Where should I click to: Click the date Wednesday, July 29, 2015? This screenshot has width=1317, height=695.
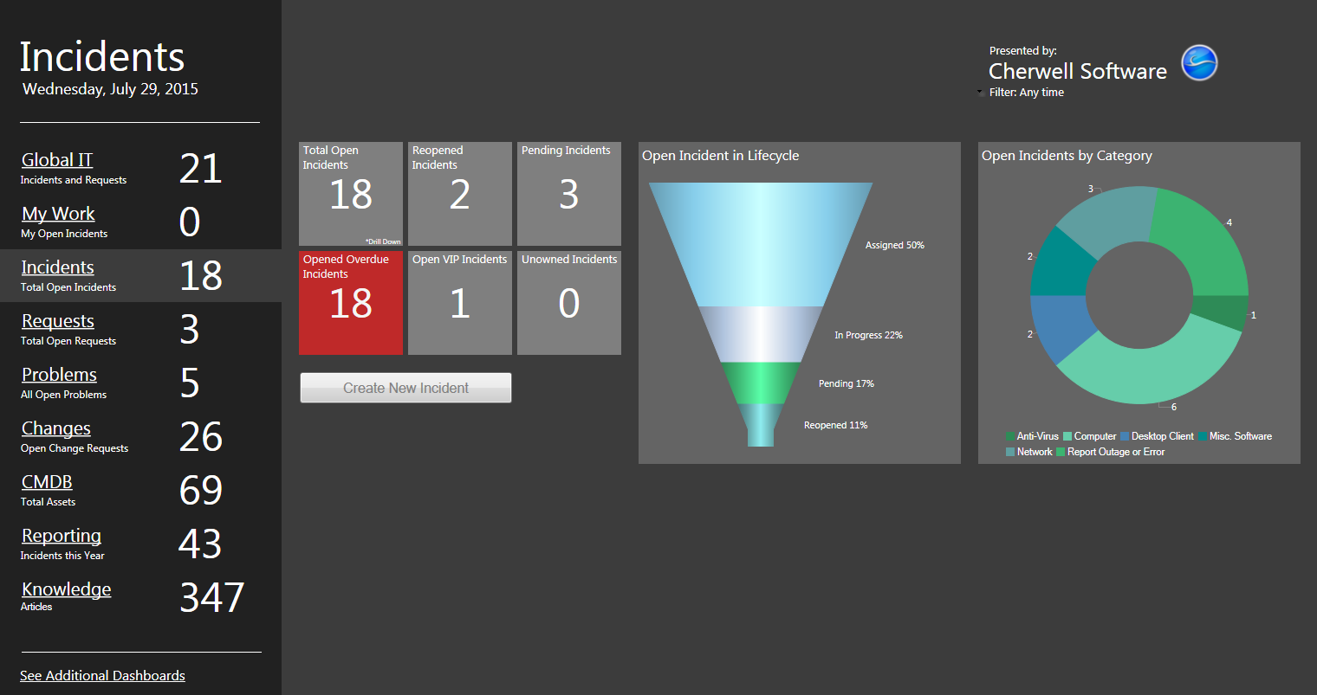click(110, 89)
